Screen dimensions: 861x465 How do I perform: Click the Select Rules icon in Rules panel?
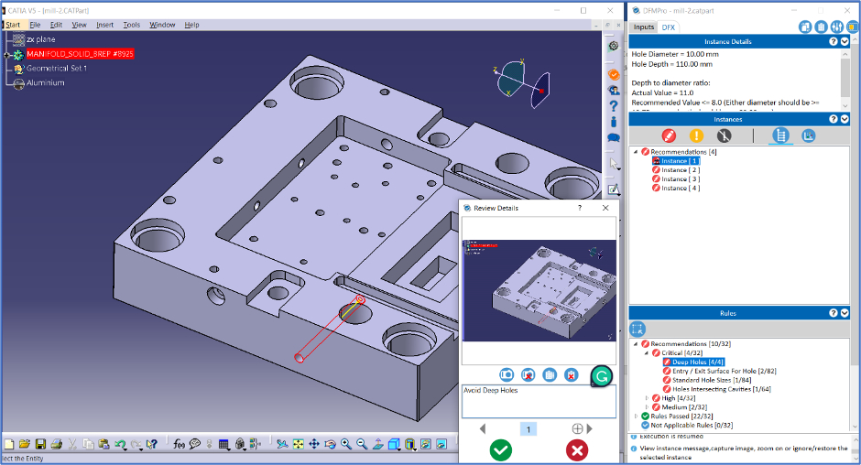pyautogui.click(x=637, y=329)
